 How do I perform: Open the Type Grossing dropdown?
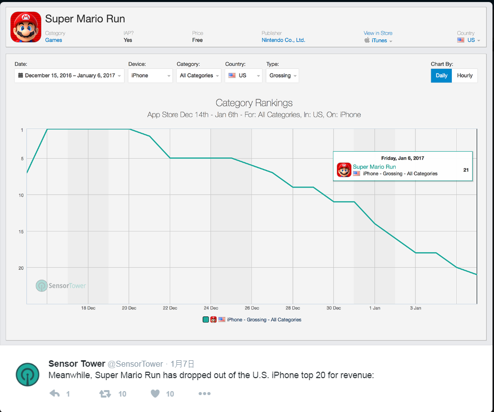point(282,76)
